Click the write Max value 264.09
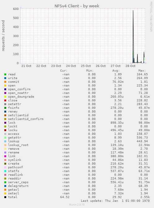Viewport: 154px width, 208px height. click(x=142, y=78)
